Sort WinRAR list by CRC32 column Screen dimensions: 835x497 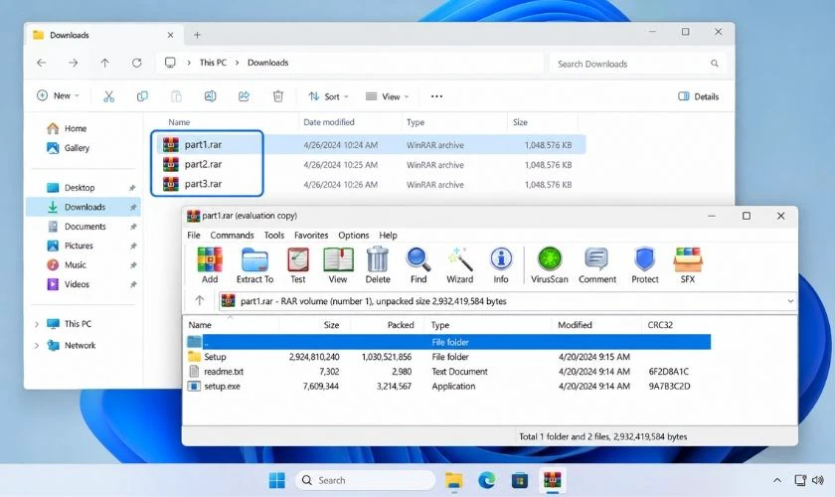(660, 325)
